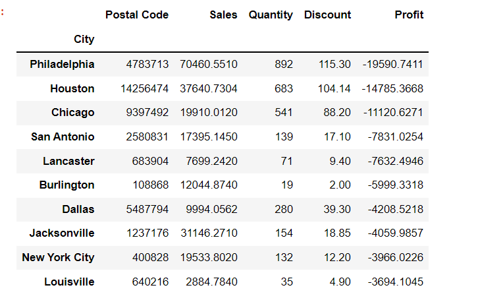Select the Lancaster row label
The image size is (478, 302).
68,161
